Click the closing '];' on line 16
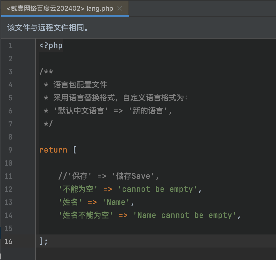 44,241
